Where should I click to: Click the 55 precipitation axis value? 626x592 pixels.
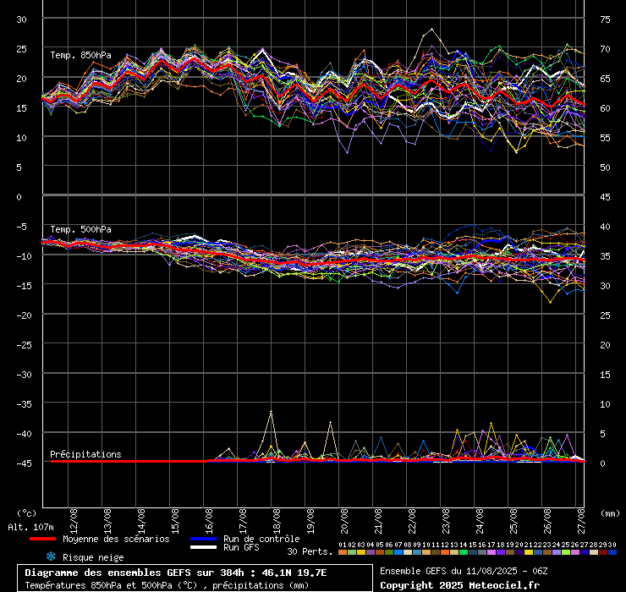pyautogui.click(x=605, y=138)
